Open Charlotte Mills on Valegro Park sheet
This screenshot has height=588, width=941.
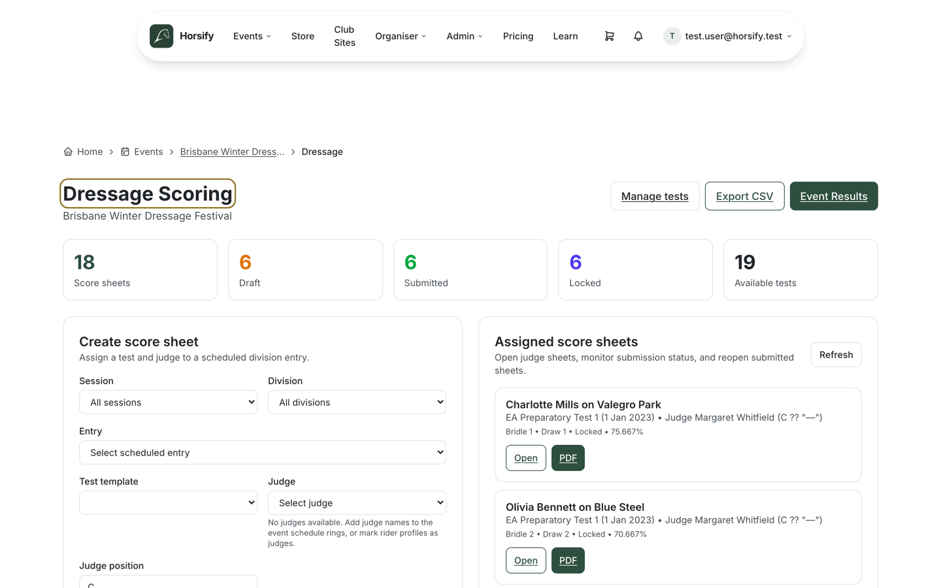click(525, 458)
